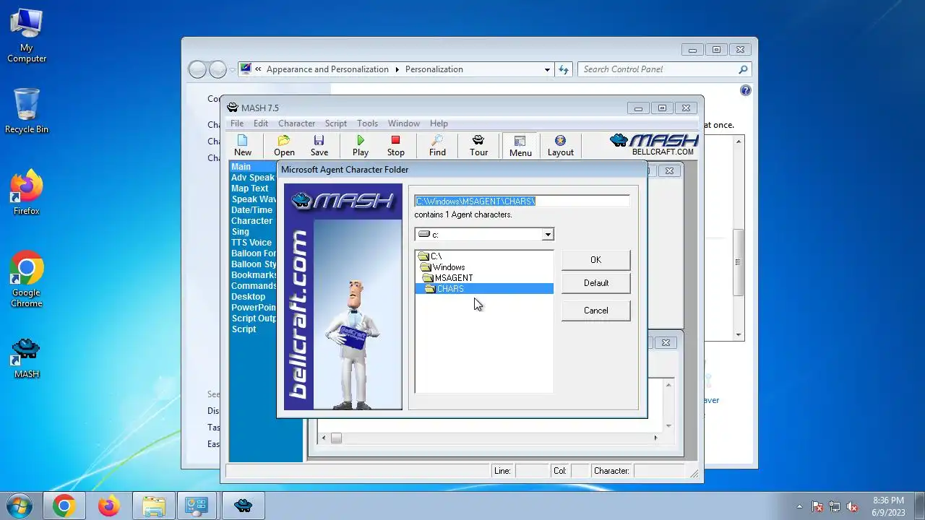Click Appearance and Personalization breadcrumb
Viewport: 925px width, 520px height.
(327, 69)
